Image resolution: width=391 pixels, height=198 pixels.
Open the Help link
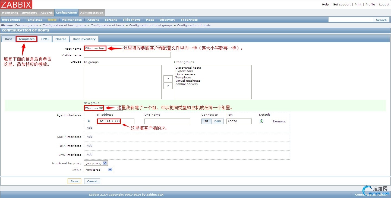[325, 5]
